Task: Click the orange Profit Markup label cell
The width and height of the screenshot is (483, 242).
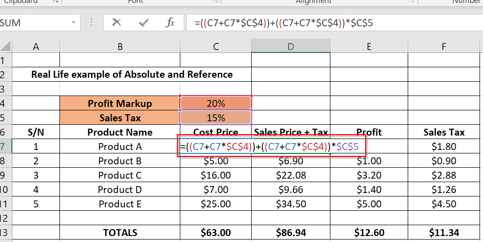Action: click(120, 103)
